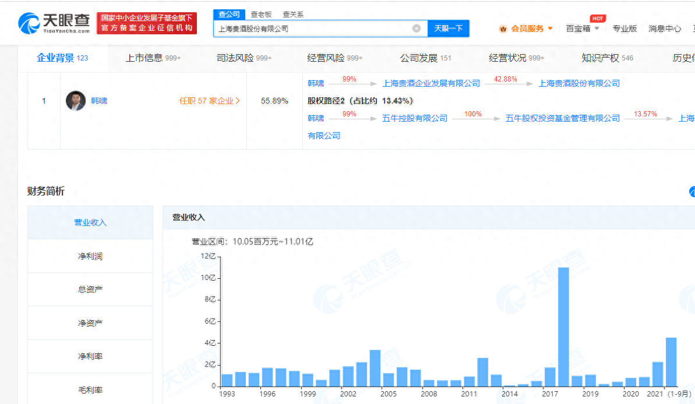Viewport: 695px width, 404px height.
Task: Click the member service crown icon
Action: pos(503,29)
